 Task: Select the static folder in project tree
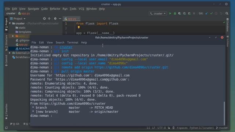(21, 28)
